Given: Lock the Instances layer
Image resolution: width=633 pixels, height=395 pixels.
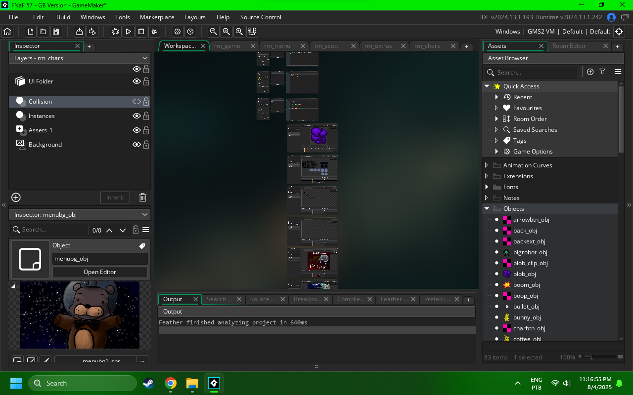Looking at the screenshot, I should point(146,116).
